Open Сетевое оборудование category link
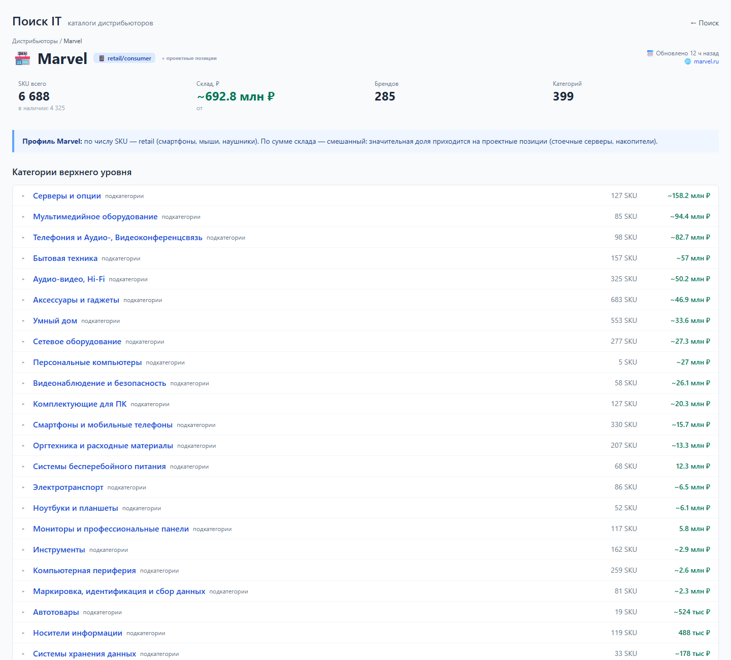The height and width of the screenshot is (660, 731). pyautogui.click(x=77, y=342)
